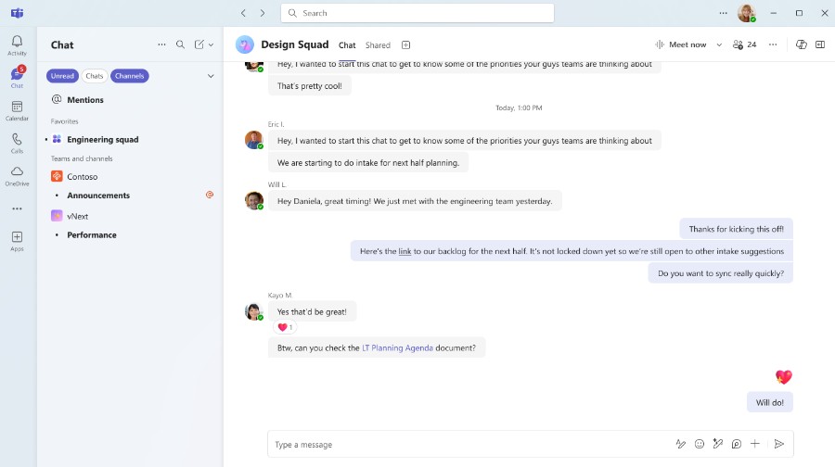Open the Activity feed in sidebar

(x=17, y=45)
